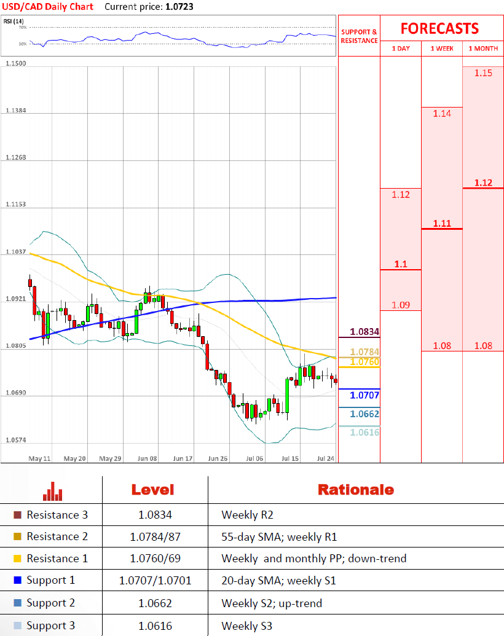Click the 1.0784/87 level cell
The height and width of the screenshot is (636, 504).
pyautogui.click(x=155, y=537)
